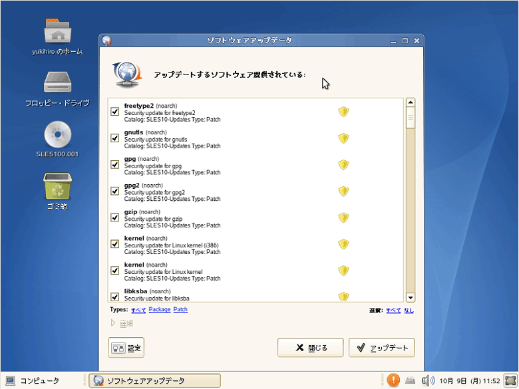Click the scrollbar down arrow

click(x=411, y=298)
